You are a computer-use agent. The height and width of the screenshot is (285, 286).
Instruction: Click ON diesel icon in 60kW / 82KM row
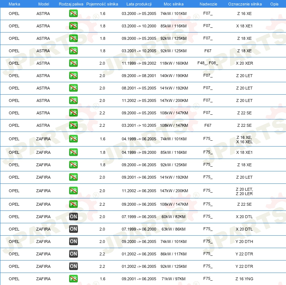coord(73,216)
